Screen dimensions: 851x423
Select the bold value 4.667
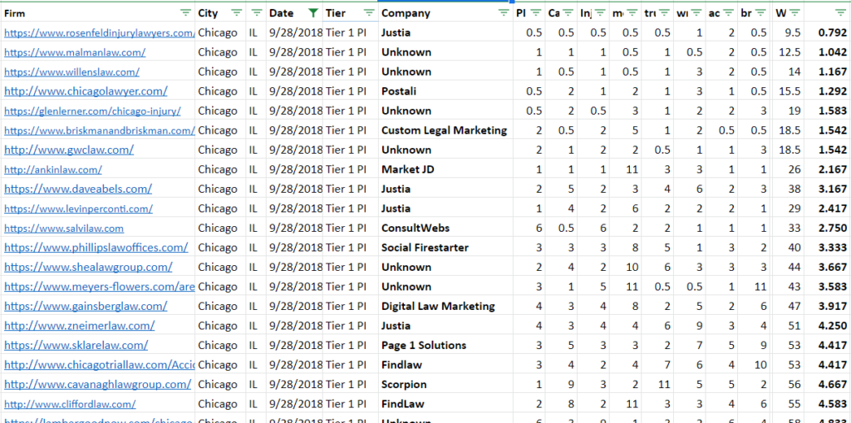[x=833, y=385]
